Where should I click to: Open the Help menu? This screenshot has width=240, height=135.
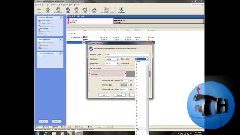[x=71, y=5]
